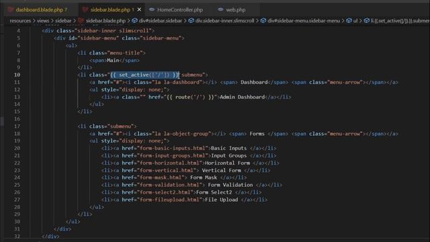430x242 pixels.
Task: Click line number 17 in gutter
Action: coord(17,126)
